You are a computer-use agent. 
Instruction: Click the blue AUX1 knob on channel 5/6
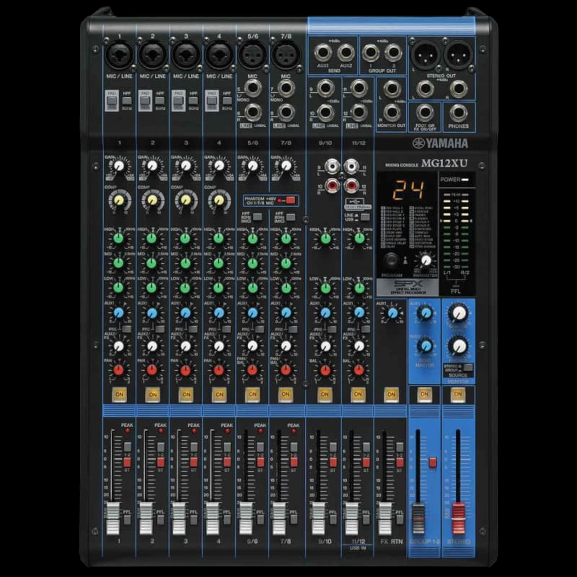click(x=252, y=313)
